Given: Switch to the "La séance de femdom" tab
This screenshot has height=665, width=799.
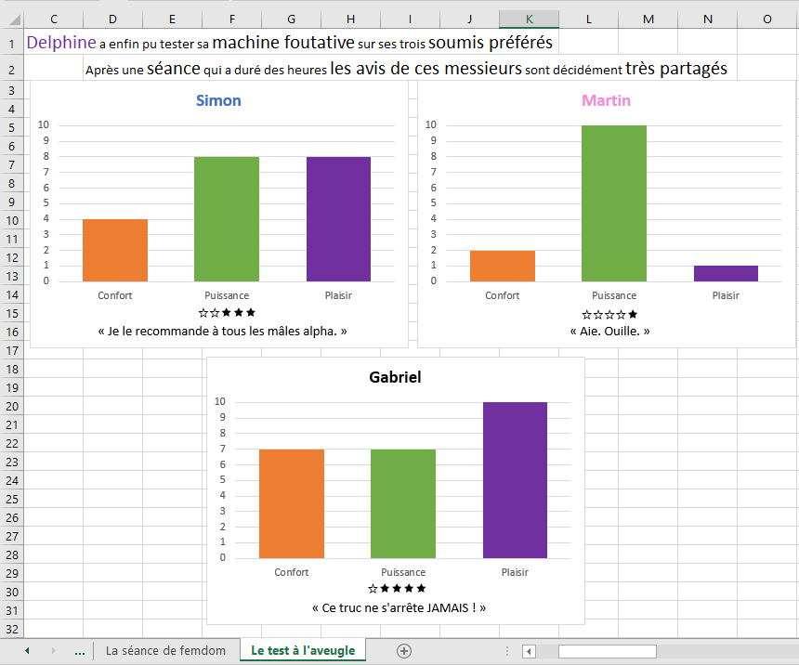Looking at the screenshot, I should point(165,651).
